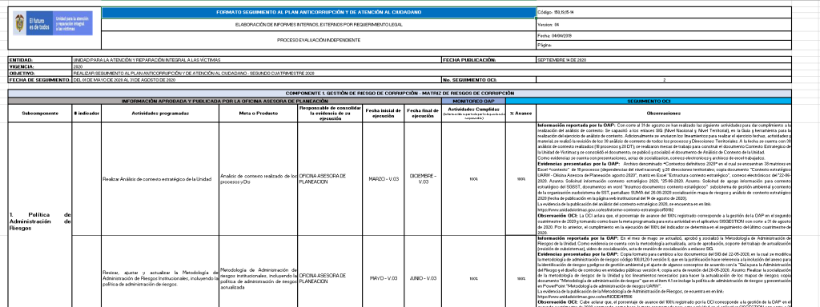Screen dimensions: 820x307
Task: Select the first row % Avance value
Action: 521,179
